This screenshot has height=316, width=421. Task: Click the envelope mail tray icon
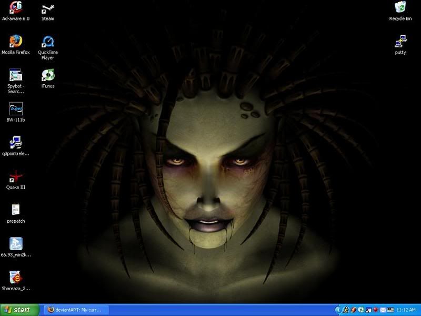[383, 310]
